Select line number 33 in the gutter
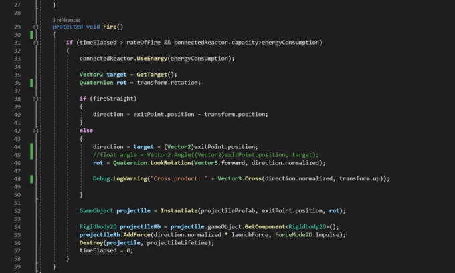 [17, 59]
